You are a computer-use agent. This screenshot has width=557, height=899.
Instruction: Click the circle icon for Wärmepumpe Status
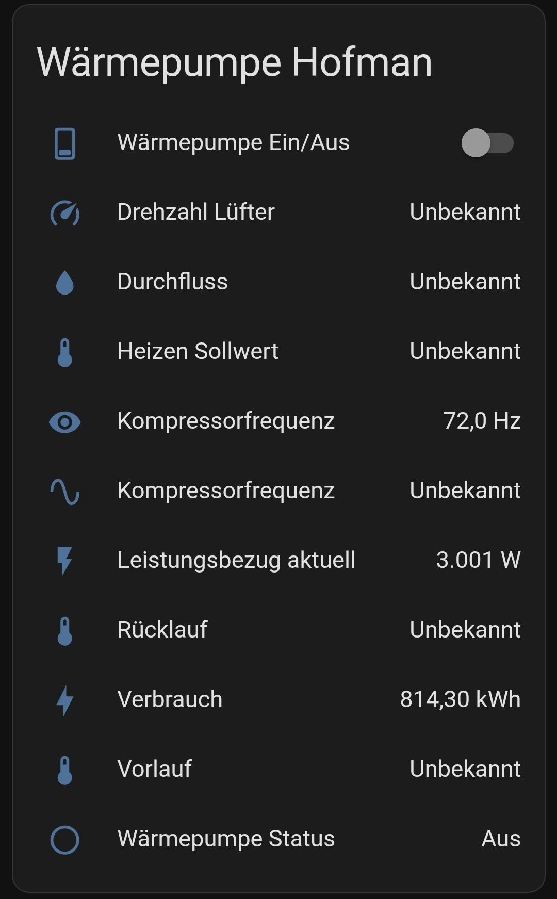pos(65,840)
